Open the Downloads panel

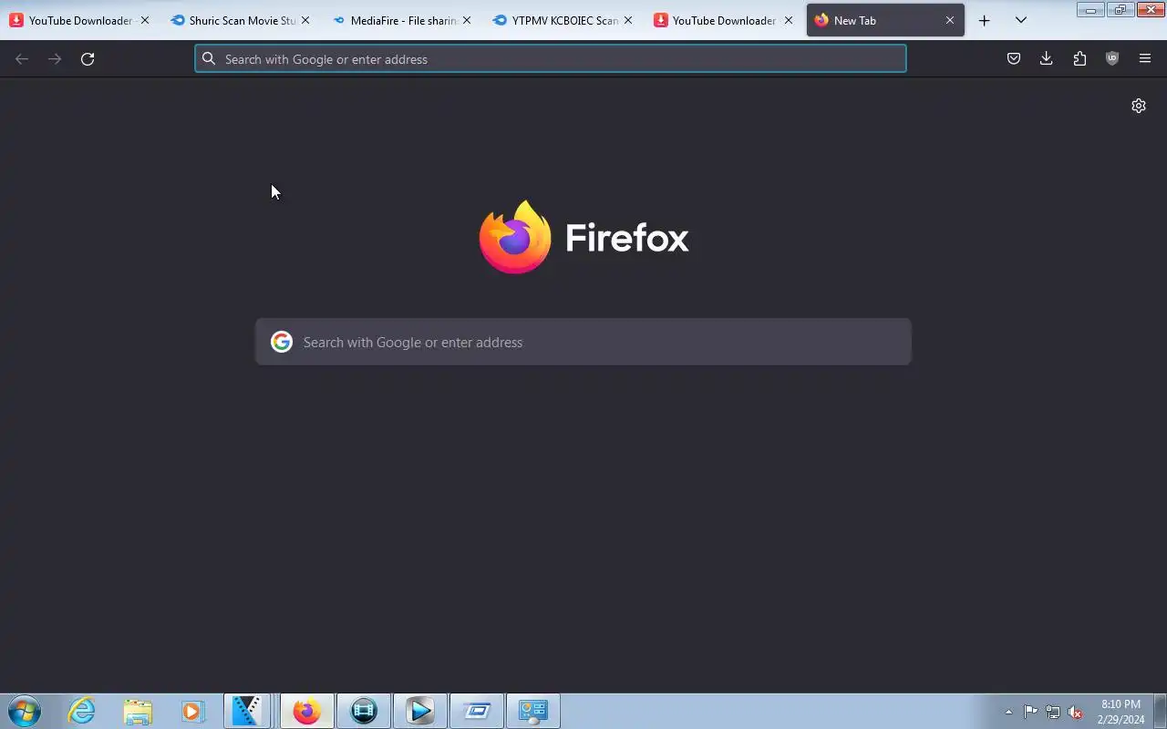[1046, 59]
